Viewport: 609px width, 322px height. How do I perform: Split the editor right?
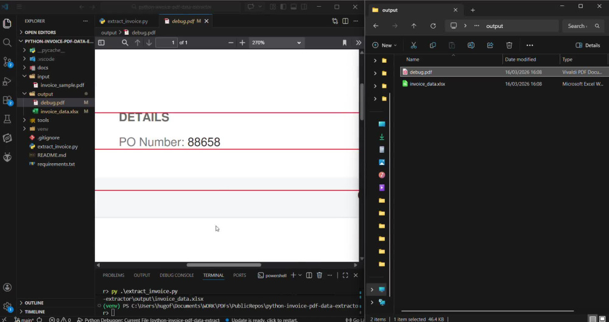pos(345,21)
